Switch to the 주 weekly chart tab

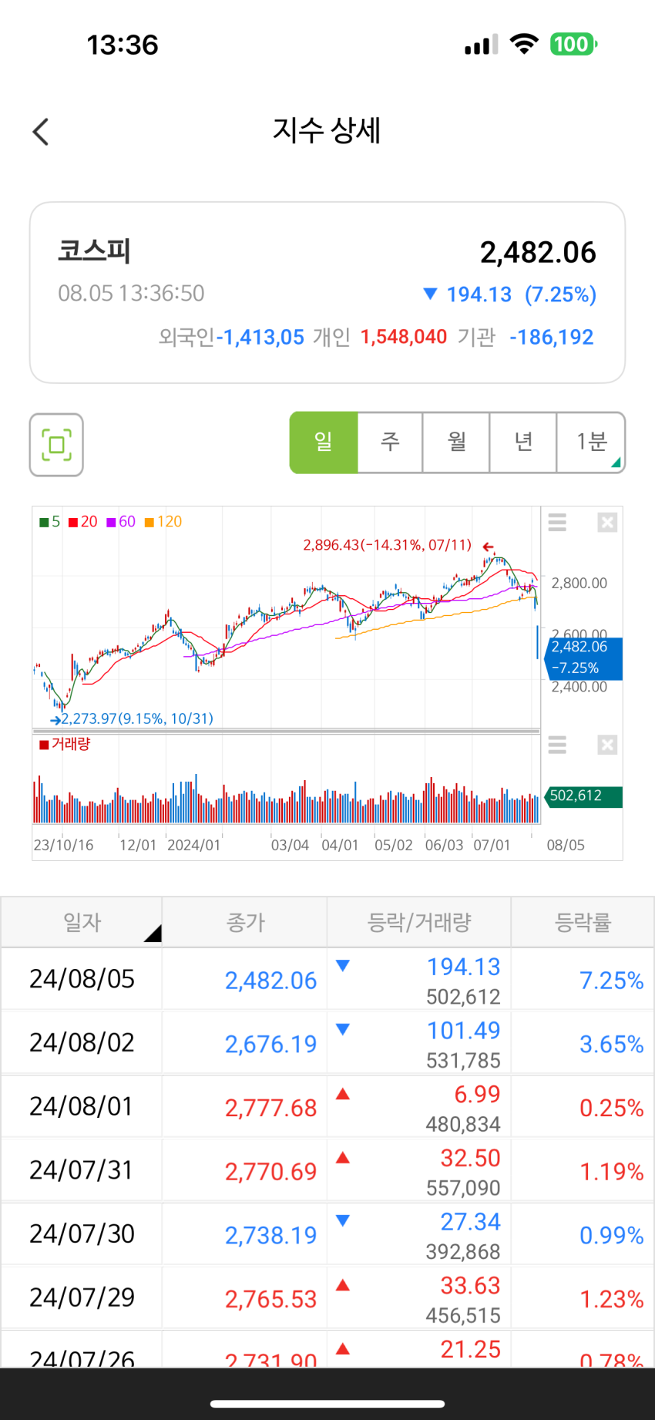tap(390, 442)
